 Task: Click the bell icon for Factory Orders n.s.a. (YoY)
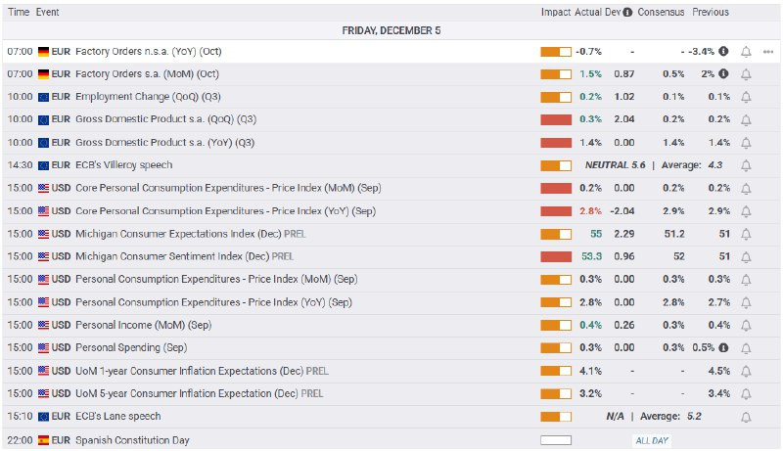click(747, 51)
